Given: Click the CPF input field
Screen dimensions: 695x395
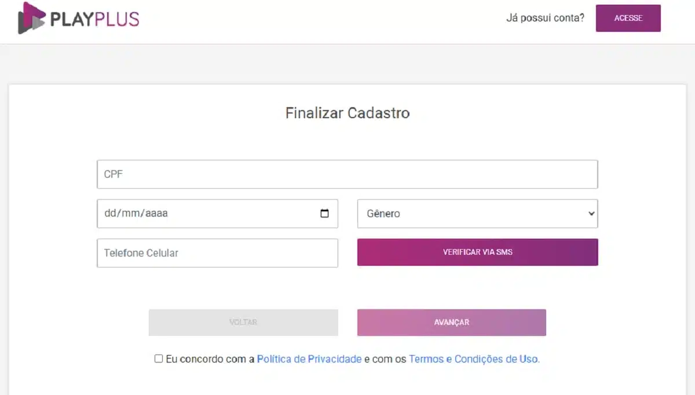Looking at the screenshot, I should (x=347, y=174).
